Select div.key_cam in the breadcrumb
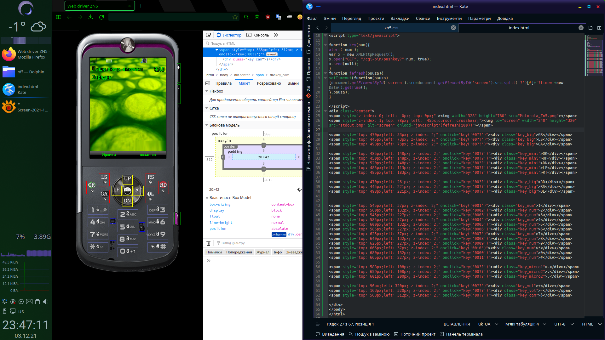The image size is (605, 340). [279, 75]
